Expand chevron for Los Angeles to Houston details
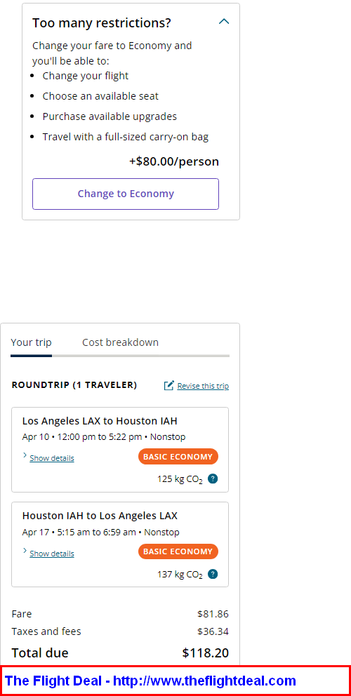This screenshot has width=351, height=696. [25, 456]
